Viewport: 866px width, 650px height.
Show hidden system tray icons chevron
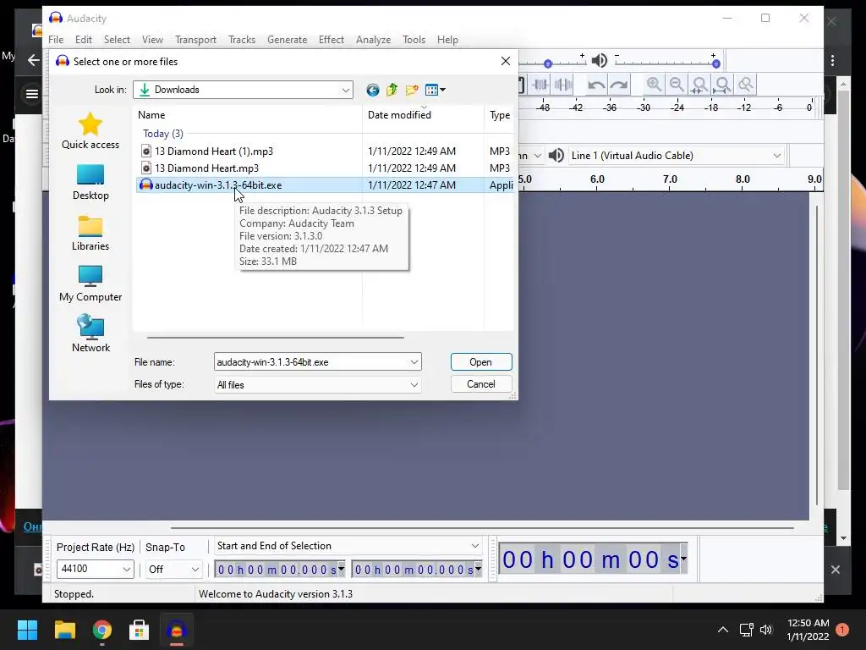click(x=722, y=630)
